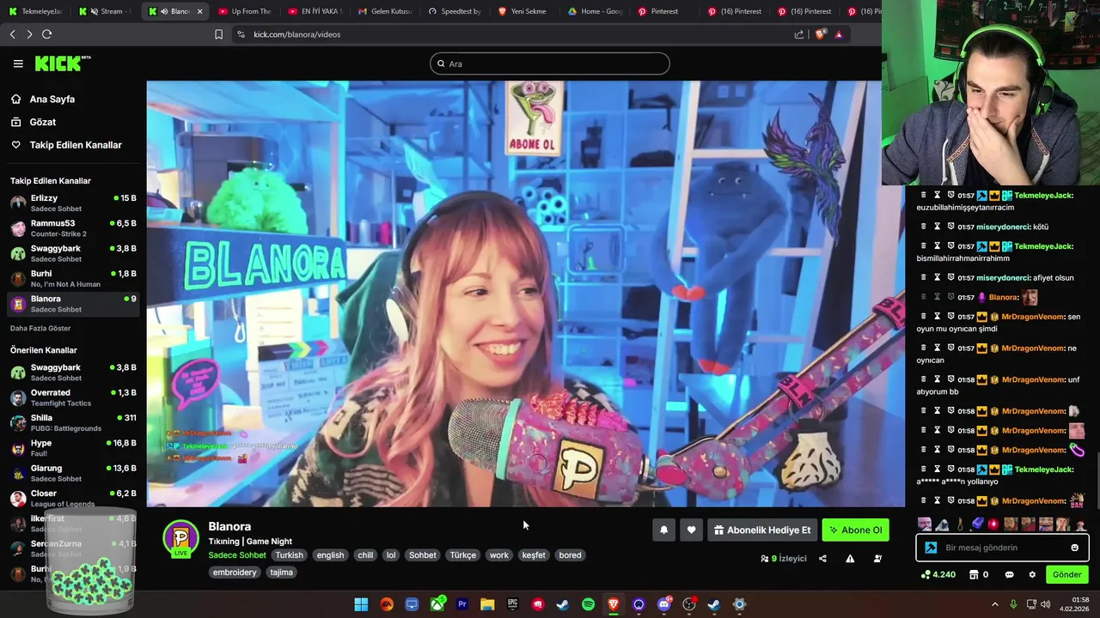Go back with the browser back arrow
This screenshot has height=618, width=1100.
[13, 34]
